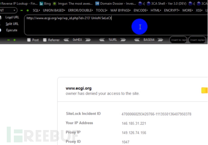Image resolution: width=208 pixels, height=145 pixels.
Task: Click the Imgur bookmark favicon
Action: point(54,4)
